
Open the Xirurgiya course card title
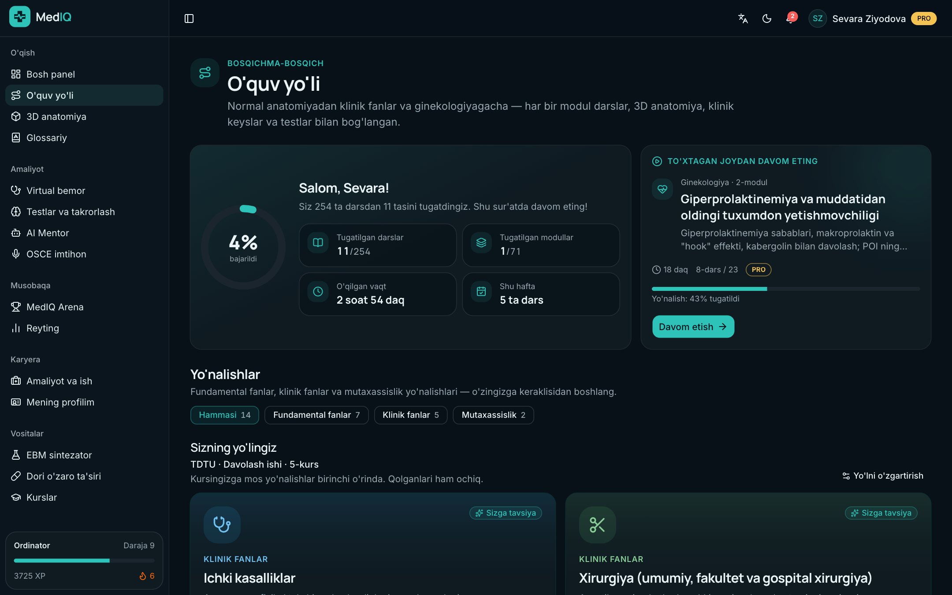click(725, 578)
